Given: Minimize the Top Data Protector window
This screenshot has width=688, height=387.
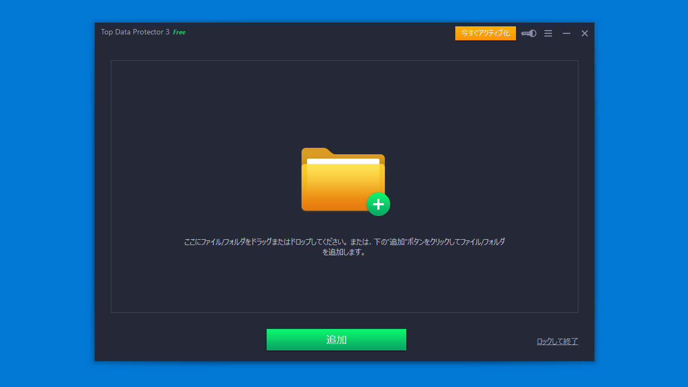Looking at the screenshot, I should pyautogui.click(x=567, y=33).
